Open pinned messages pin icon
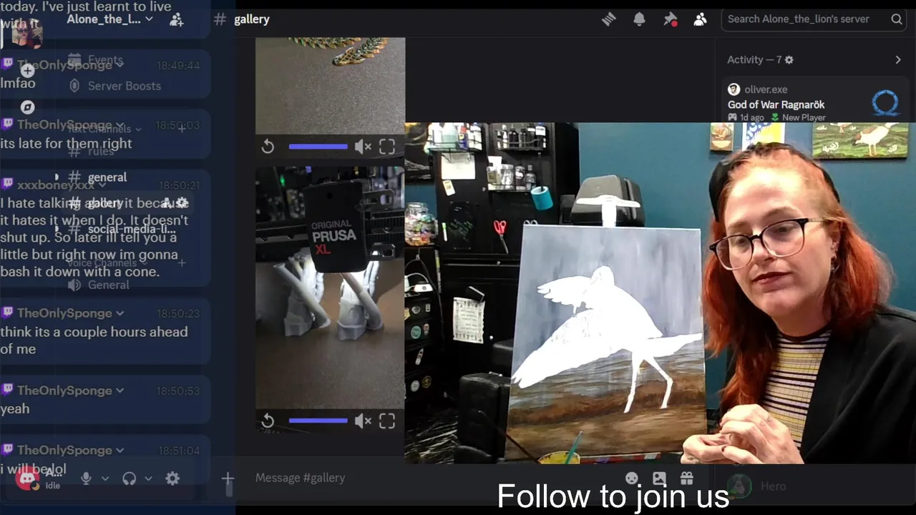The image size is (916, 515). pos(670,19)
